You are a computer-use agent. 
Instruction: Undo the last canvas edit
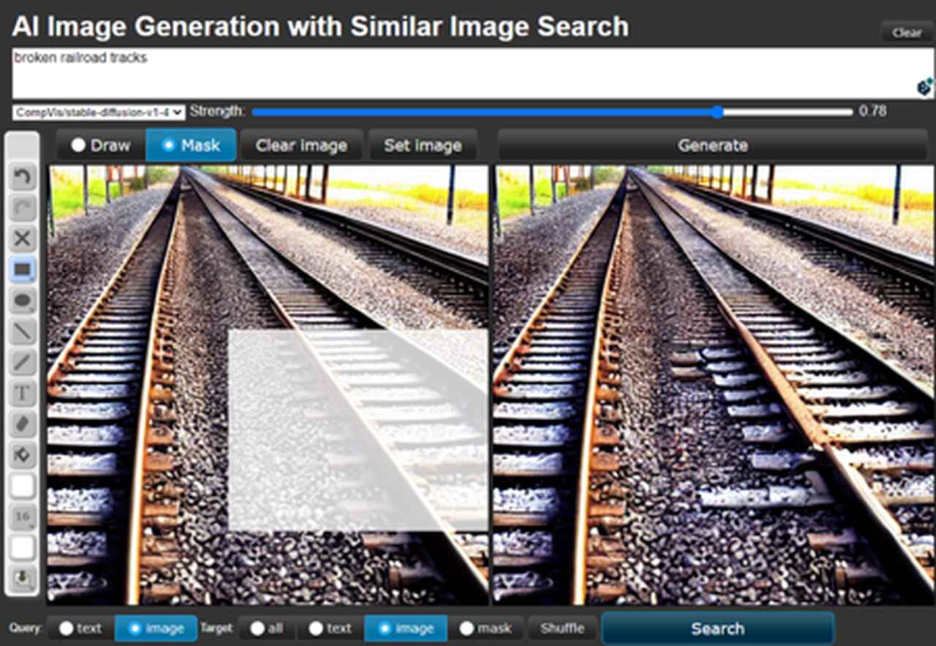(23, 176)
